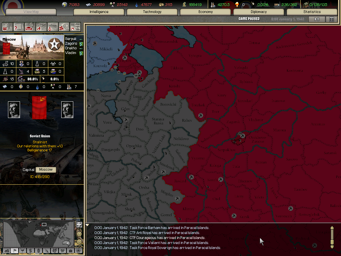Screen dimensions: 341x256
Task: Click the energy lightning icon in top bar
Action: tap(64, 5)
